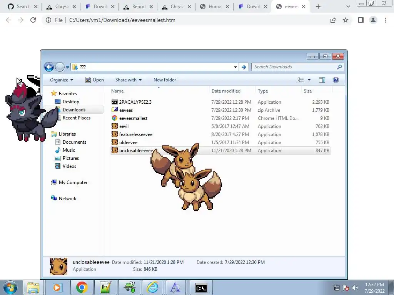Expand the address bar history dropdown
The image size is (394, 295).
coord(235,67)
